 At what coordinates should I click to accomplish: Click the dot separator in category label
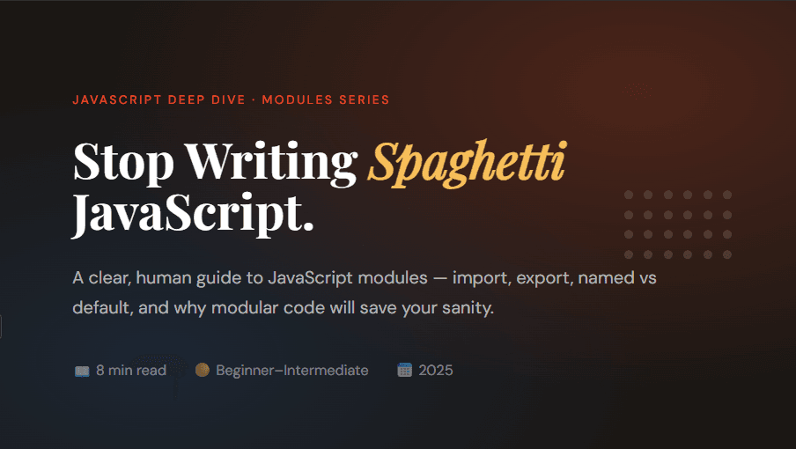click(254, 99)
